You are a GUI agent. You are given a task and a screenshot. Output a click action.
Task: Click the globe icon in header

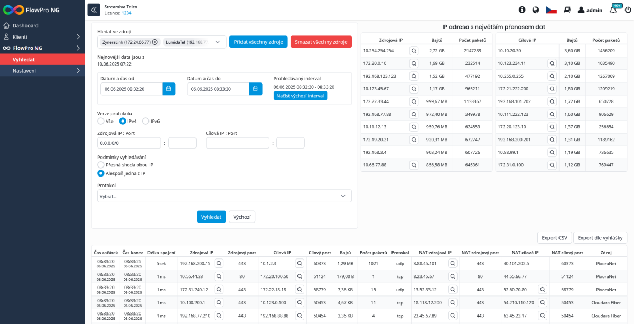(x=536, y=10)
